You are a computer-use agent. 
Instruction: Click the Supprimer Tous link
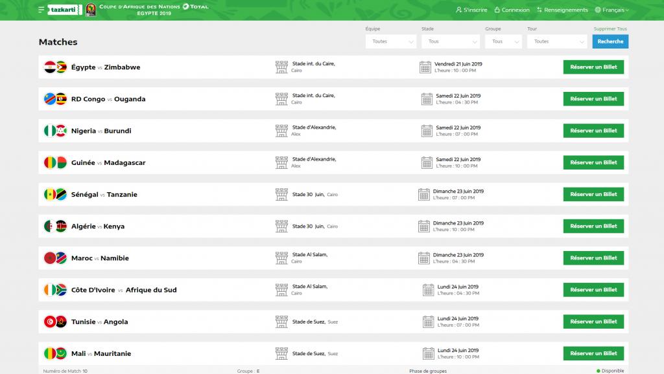point(610,28)
